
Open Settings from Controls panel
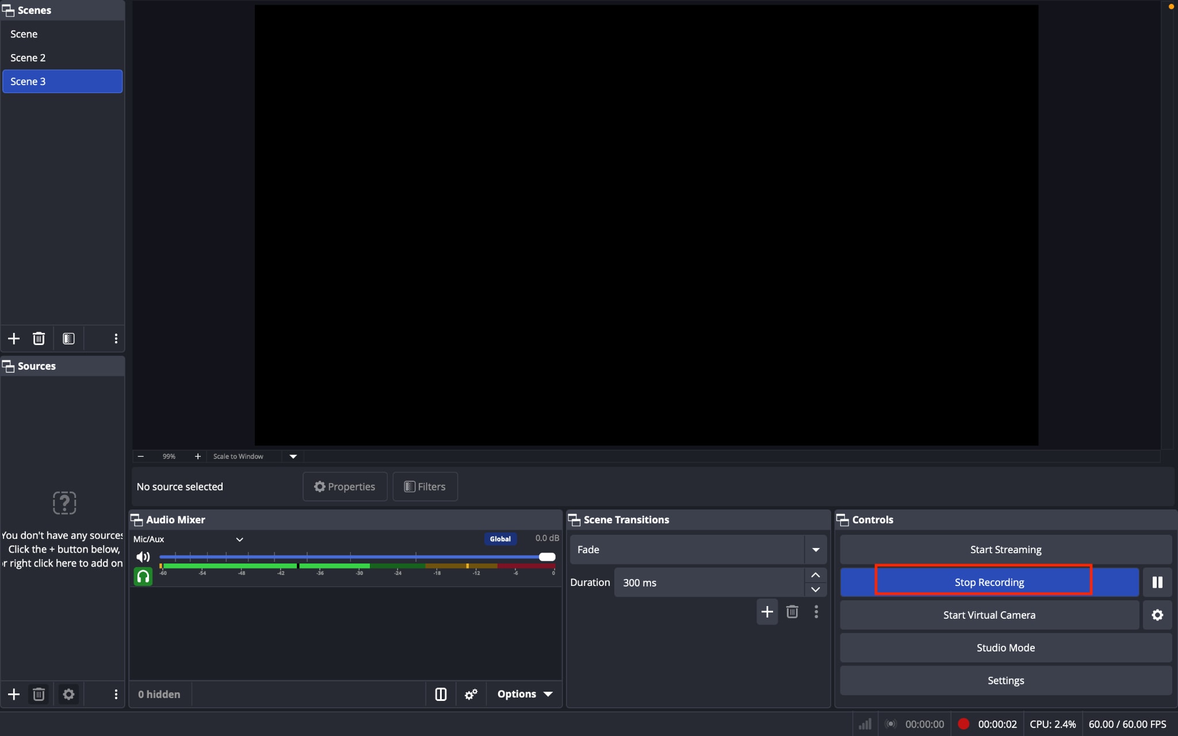coord(1005,681)
